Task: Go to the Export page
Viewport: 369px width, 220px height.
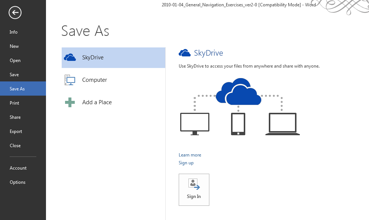Action: 23,131
